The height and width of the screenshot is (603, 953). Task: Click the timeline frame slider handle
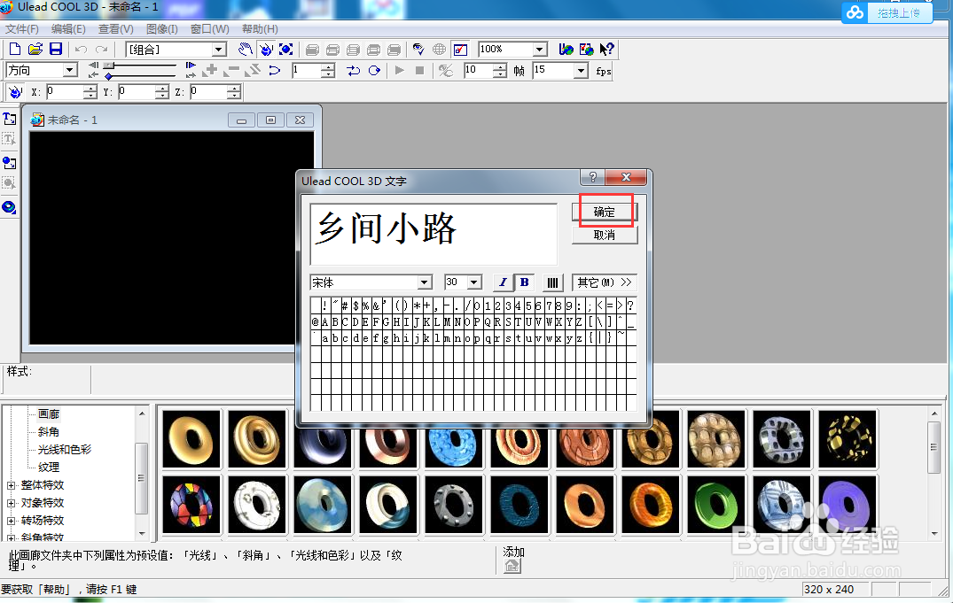(x=109, y=65)
